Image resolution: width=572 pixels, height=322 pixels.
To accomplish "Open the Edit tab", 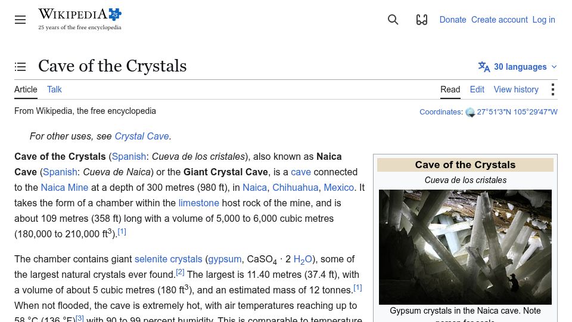I will click(x=477, y=89).
